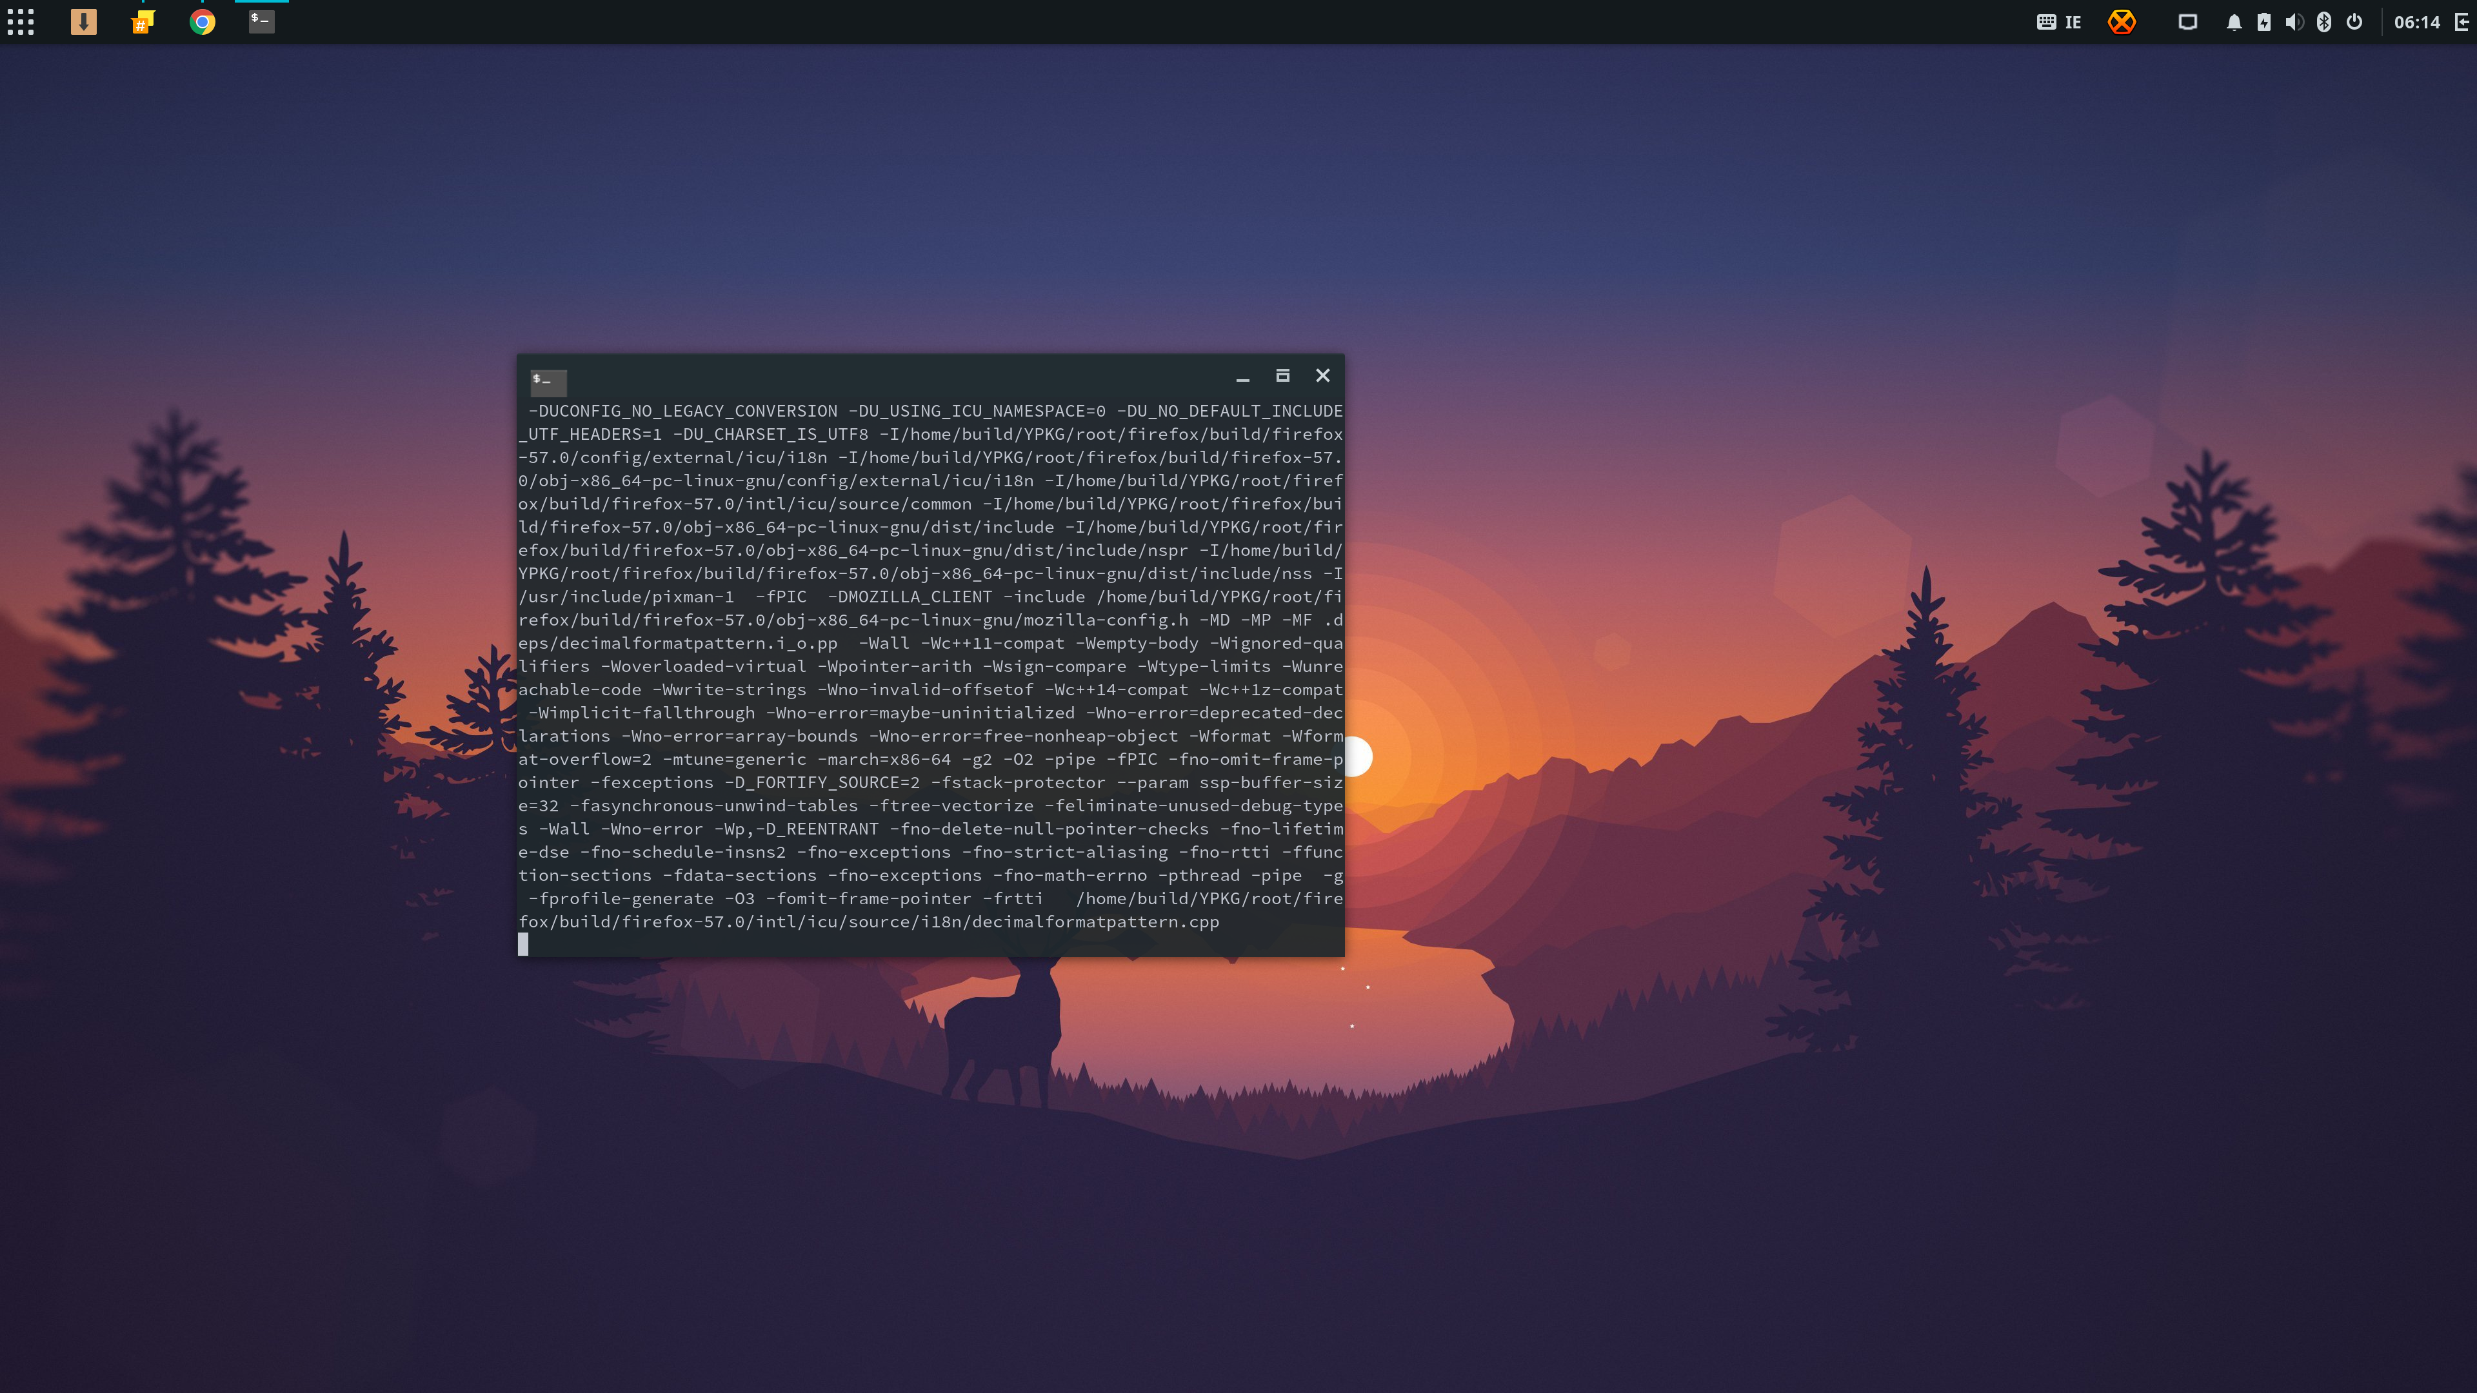The width and height of the screenshot is (2477, 1393).
Task: Click the text '-DUCONFIG_NO_LEGACY_CONVERSION' in the terminal
Action: pyautogui.click(x=682, y=411)
